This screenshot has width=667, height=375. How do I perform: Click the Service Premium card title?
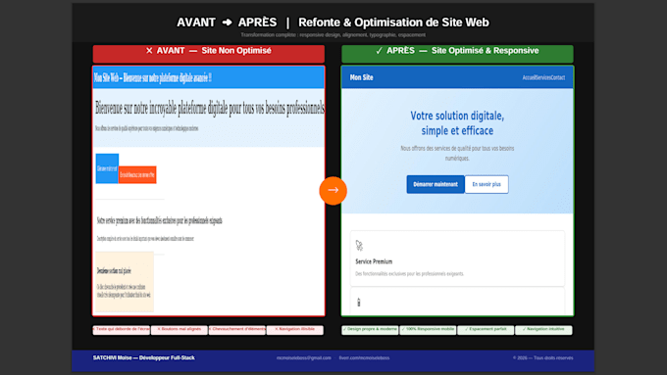tap(374, 261)
